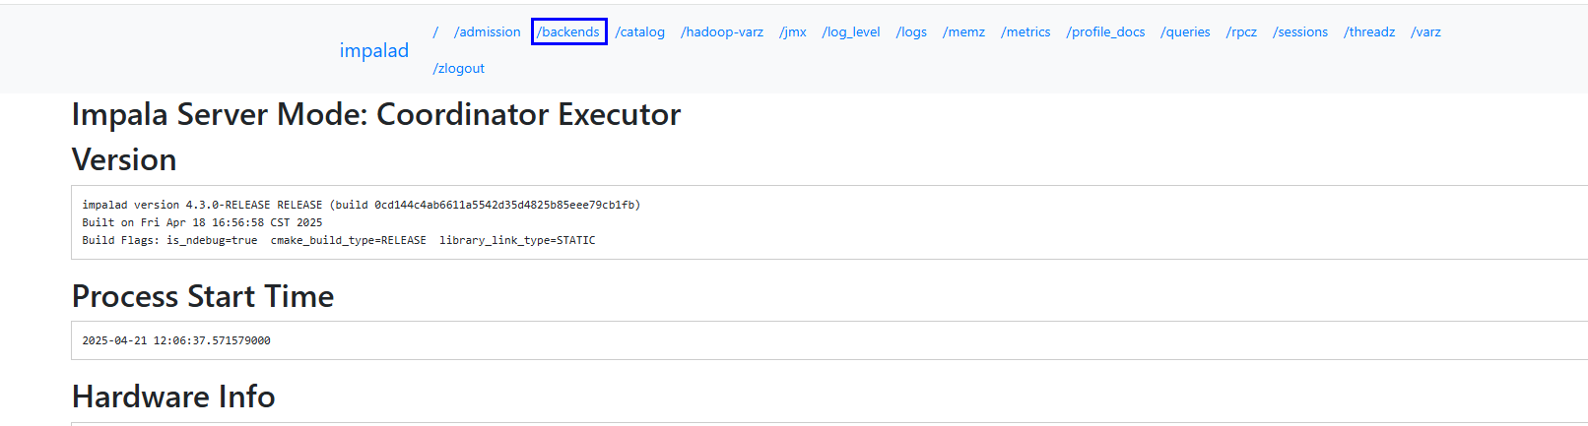Click the Process Start Time value box
The image size is (1588, 426).
[x=829, y=340]
